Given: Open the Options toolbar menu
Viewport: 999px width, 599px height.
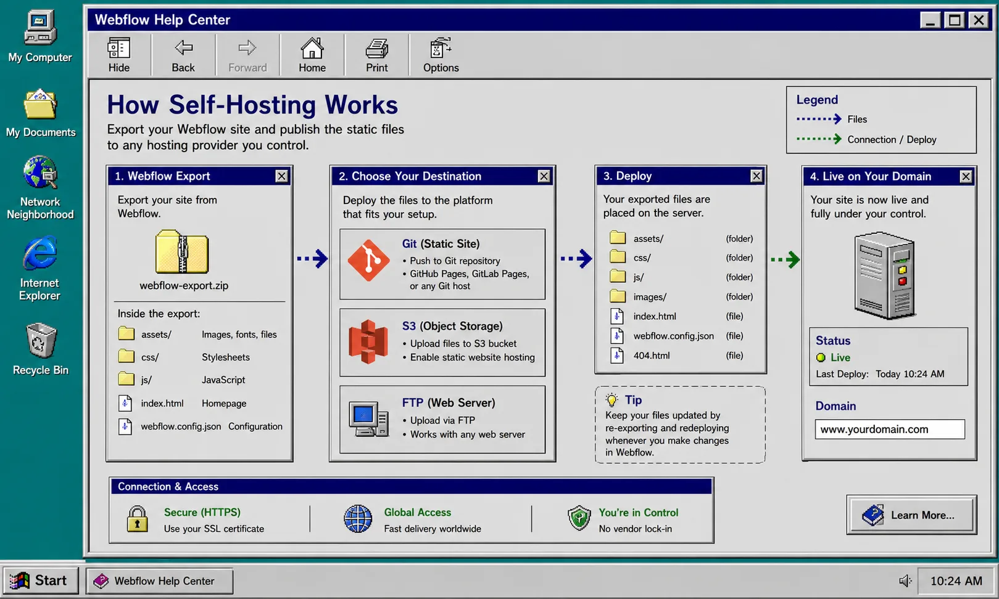Looking at the screenshot, I should pos(441,55).
